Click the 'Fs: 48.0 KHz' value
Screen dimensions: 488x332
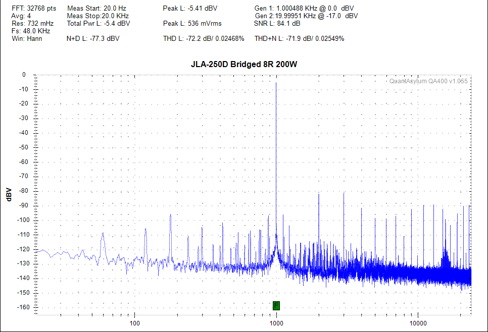coord(31,31)
